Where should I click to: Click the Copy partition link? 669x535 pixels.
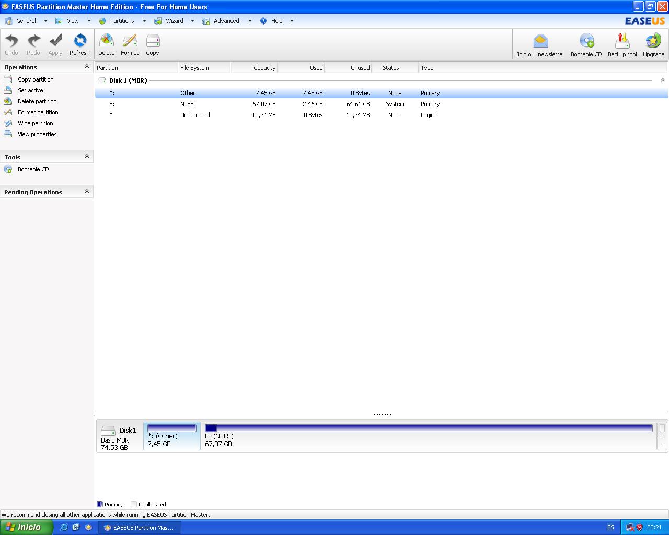[36, 79]
